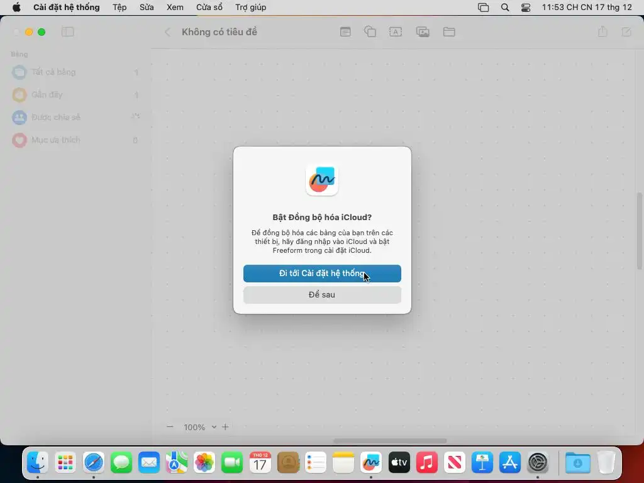Insert a file using folder icon
Image resolution: width=644 pixels, height=483 pixels.
point(449,32)
